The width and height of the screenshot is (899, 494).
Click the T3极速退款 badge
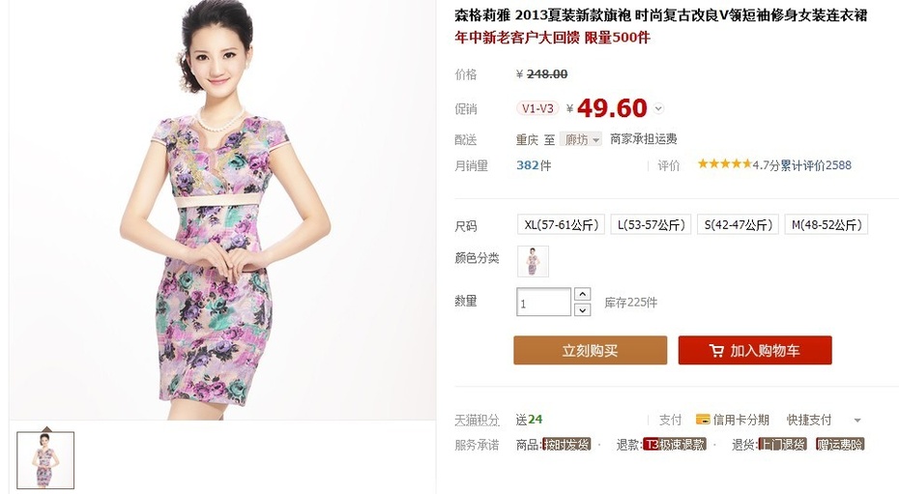[675, 444]
